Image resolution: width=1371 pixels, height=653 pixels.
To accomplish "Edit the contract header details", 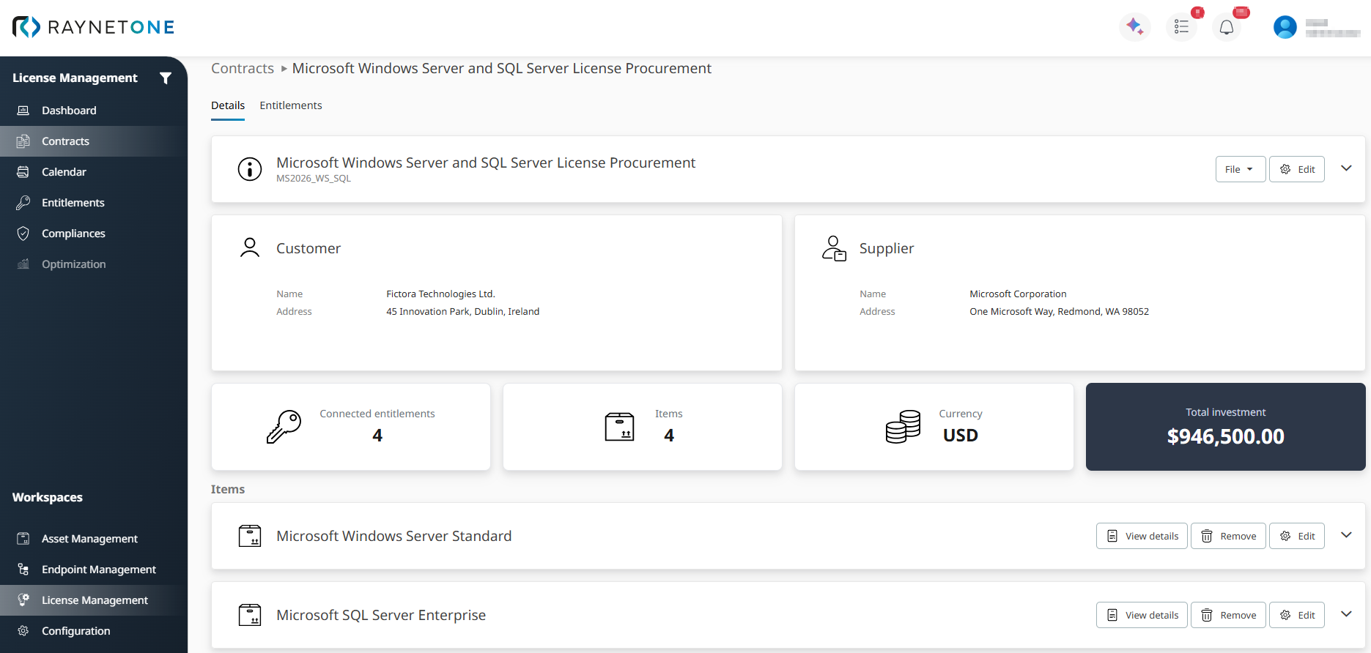I will [x=1297, y=169].
